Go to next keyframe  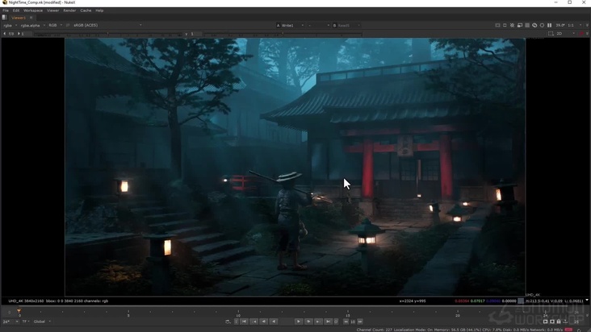pos(318,322)
